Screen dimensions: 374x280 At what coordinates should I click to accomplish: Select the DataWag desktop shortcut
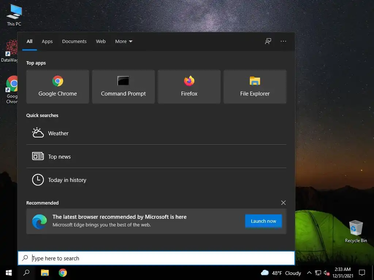[x=9, y=51]
